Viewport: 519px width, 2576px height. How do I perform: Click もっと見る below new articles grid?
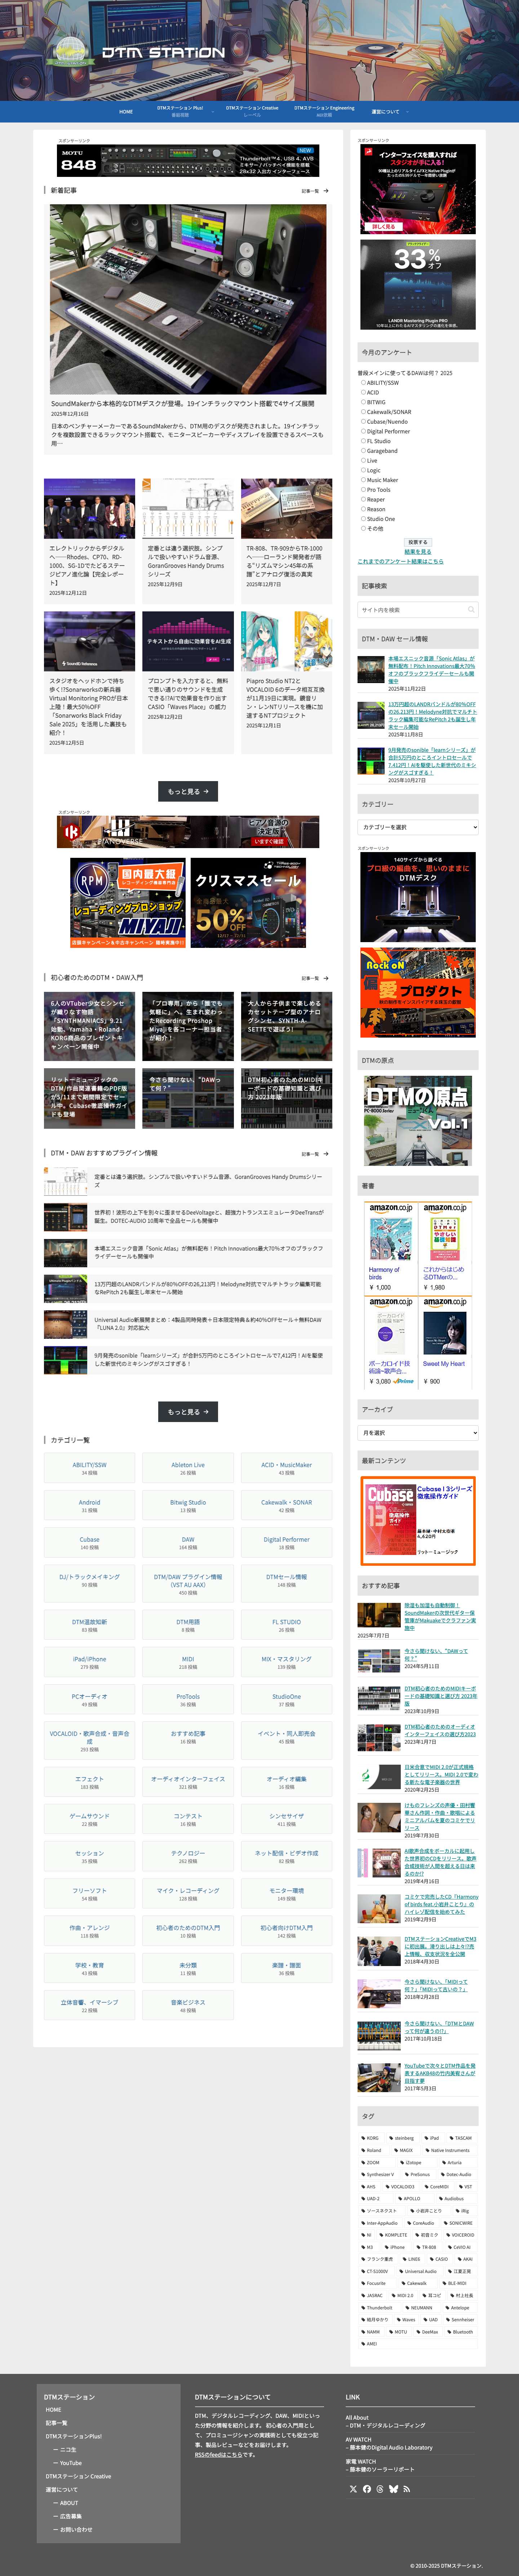pos(188,792)
